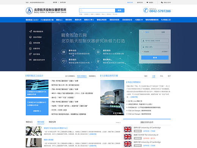197x148 pixels.
Task: Select the 精密检测 tab above the article list
Action: [52, 122]
